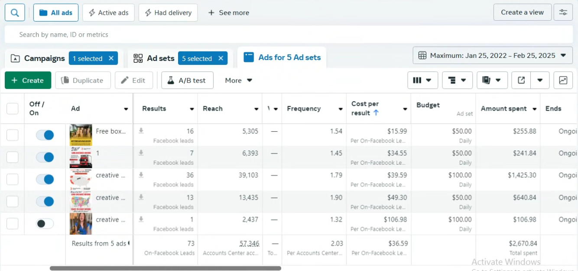Open the filter settings sliders icon
Viewport: 578px width, 271px height.
[x=563, y=13]
